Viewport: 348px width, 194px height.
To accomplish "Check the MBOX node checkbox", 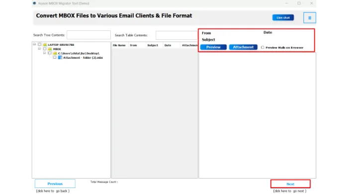I will 45,49.
